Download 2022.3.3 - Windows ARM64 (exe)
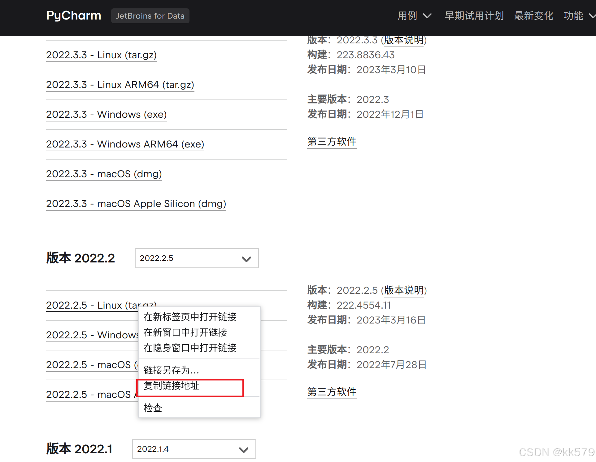Image resolution: width=596 pixels, height=462 pixels. (x=125, y=144)
